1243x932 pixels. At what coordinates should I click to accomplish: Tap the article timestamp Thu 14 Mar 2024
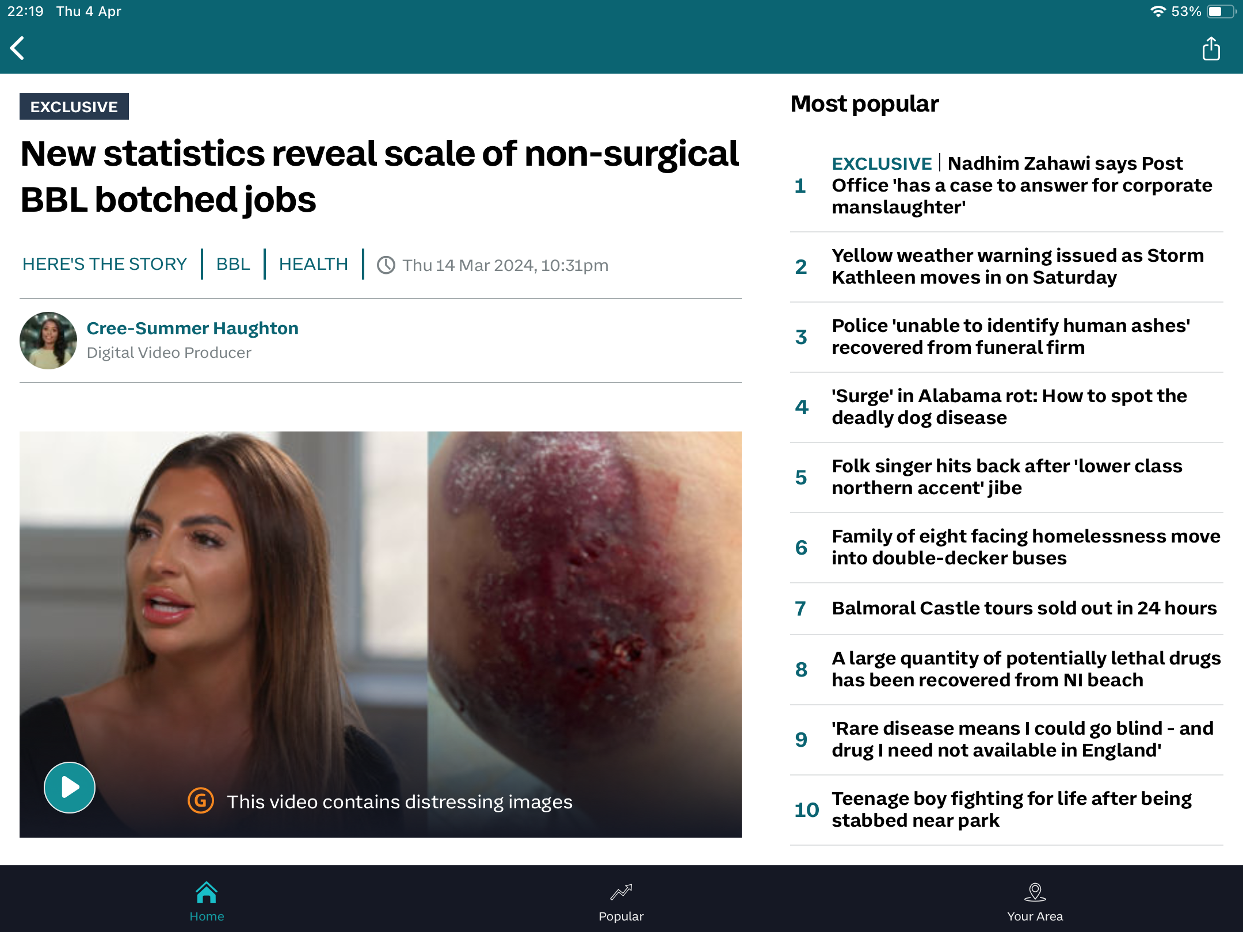(505, 265)
